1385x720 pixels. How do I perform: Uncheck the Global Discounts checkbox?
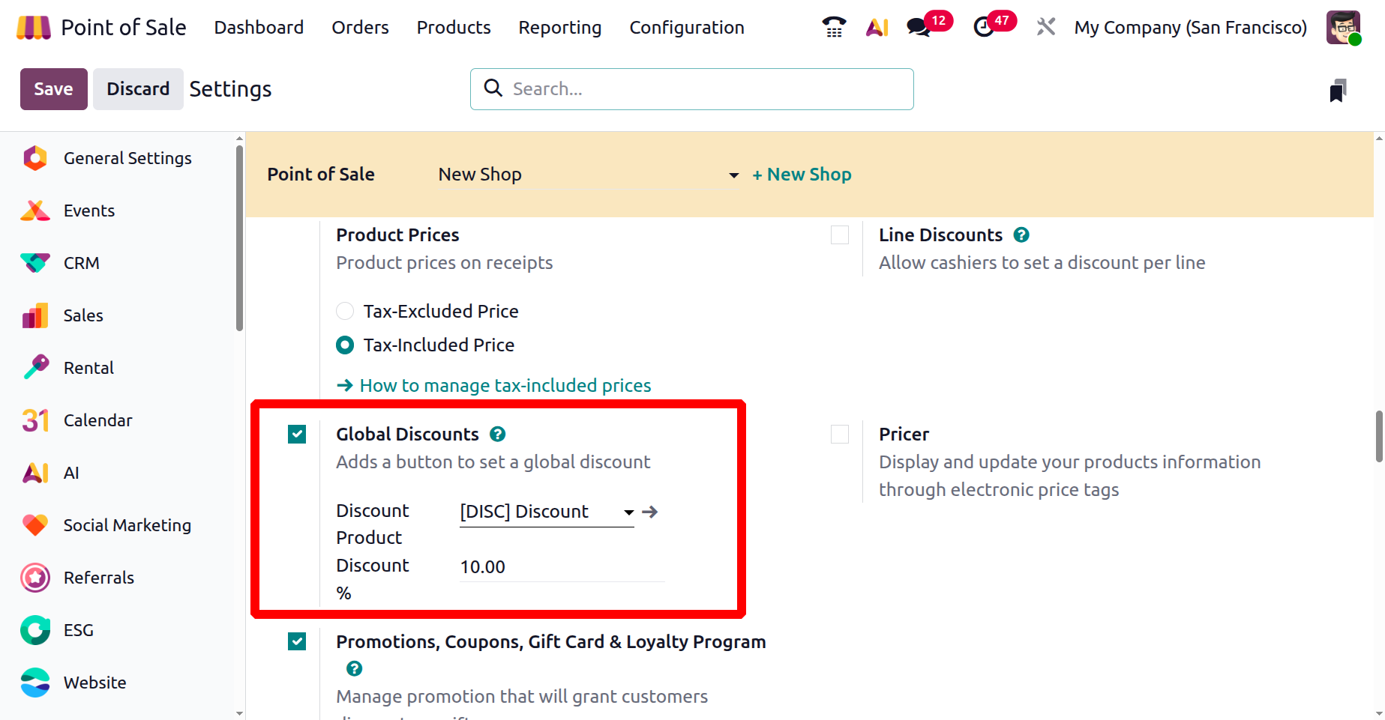(x=297, y=435)
